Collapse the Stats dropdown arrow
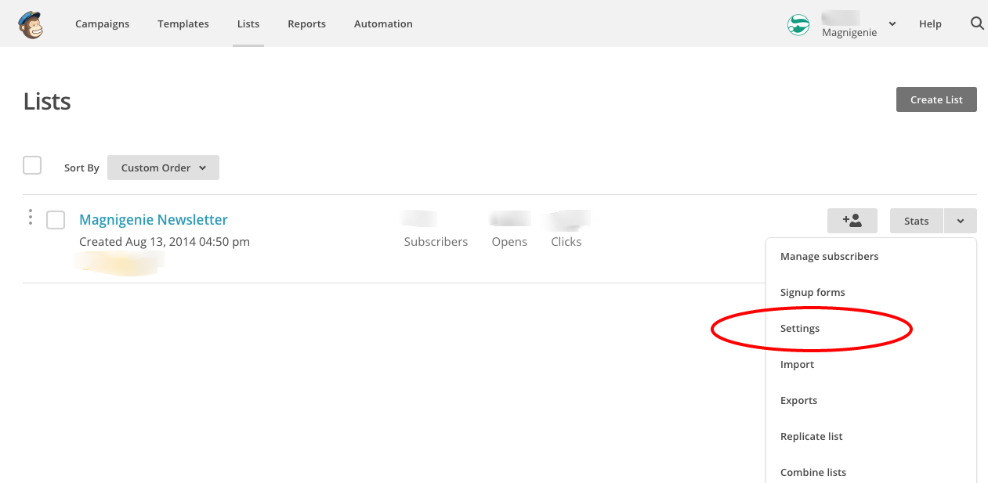The image size is (988, 483). (x=961, y=221)
